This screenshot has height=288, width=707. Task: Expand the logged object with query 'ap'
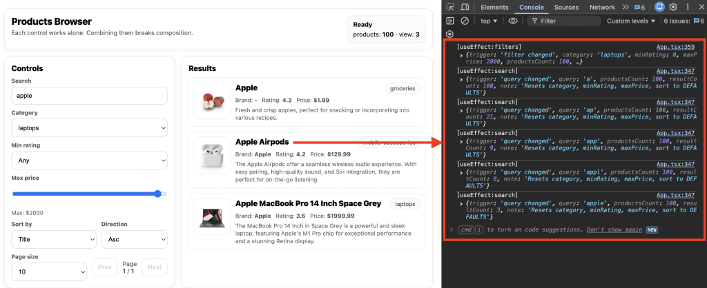coord(461,110)
